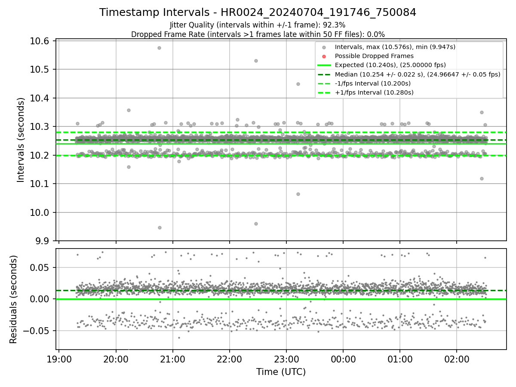The width and height of the screenshot is (516, 387).
Task: Click legend entry 'Intervals, max (10.576s), min (9.947s)'
Action: 395,47
